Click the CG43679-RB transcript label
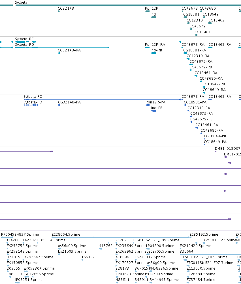 [x=201, y=67]
